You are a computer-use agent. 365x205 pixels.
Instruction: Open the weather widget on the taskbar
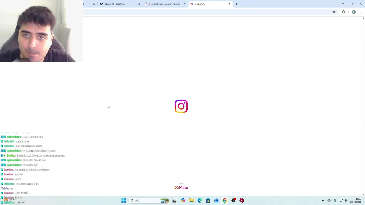point(14,200)
